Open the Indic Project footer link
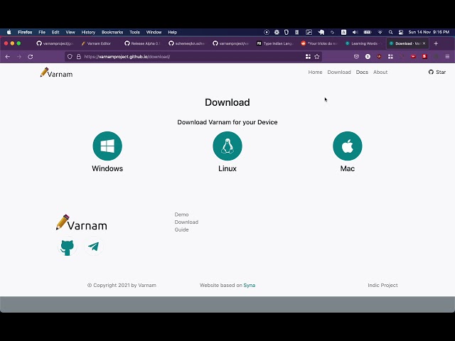Screen dimensions: 455x341 (382, 286)
